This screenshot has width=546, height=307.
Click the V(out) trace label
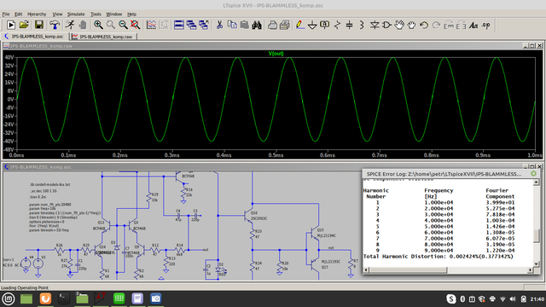(276, 53)
